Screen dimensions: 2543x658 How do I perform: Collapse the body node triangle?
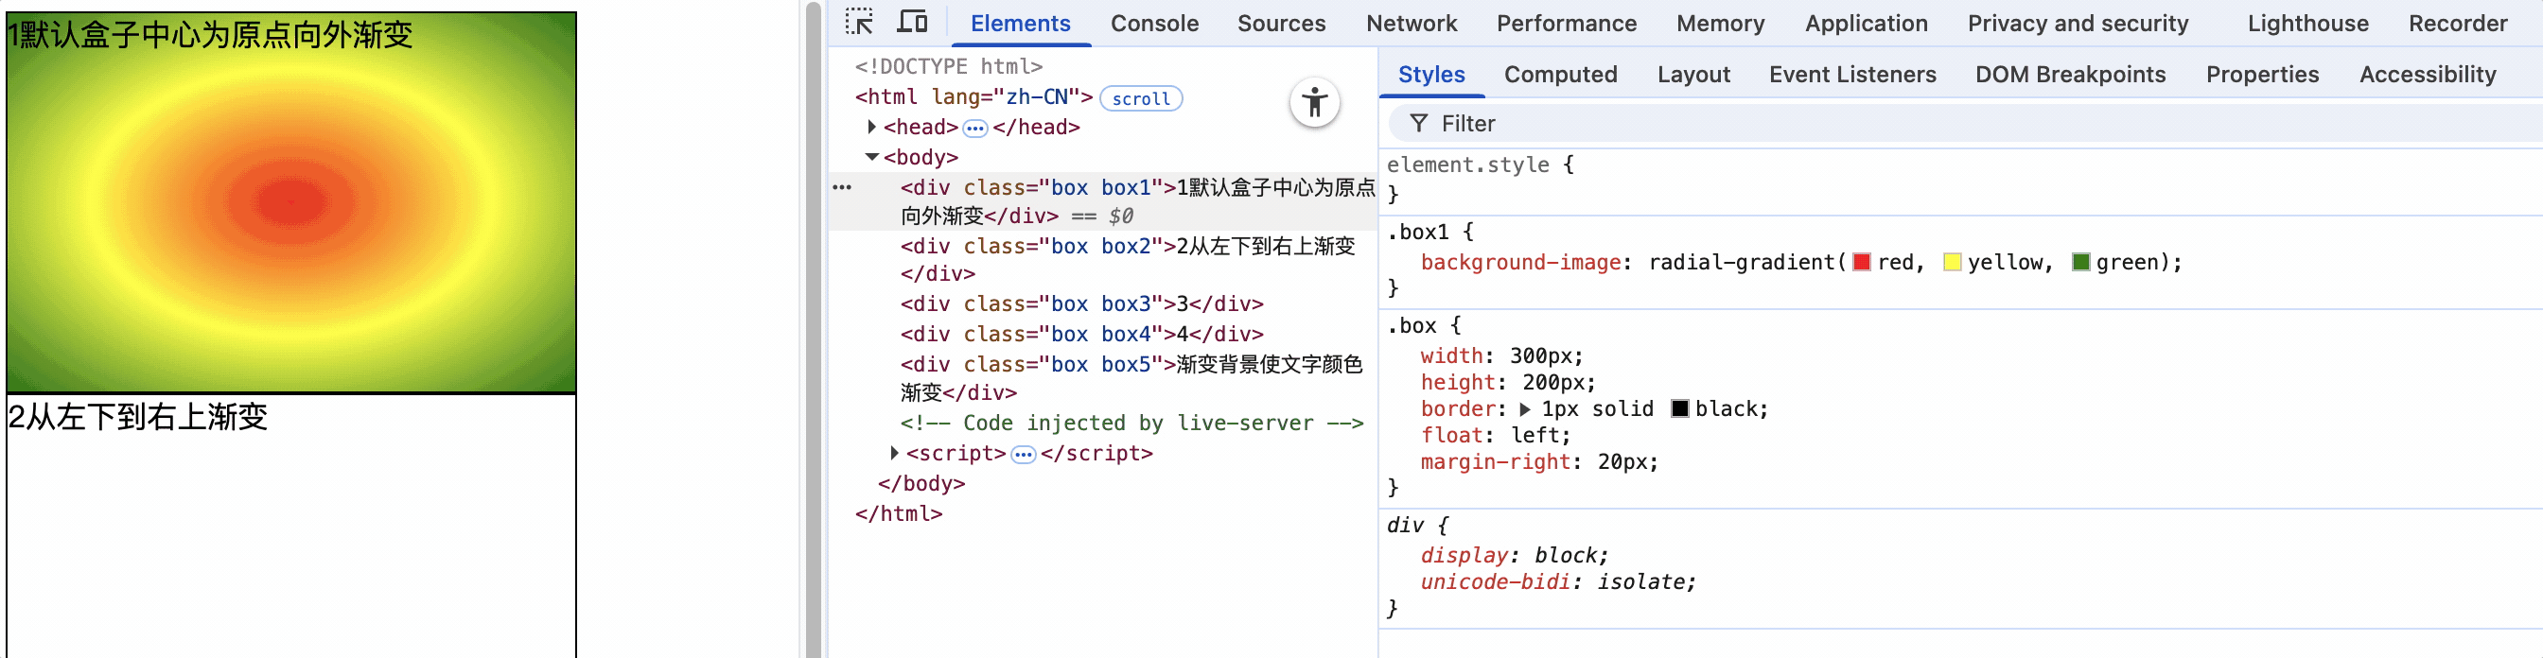[x=871, y=157]
